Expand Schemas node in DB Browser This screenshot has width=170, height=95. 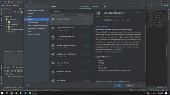click(6, 24)
